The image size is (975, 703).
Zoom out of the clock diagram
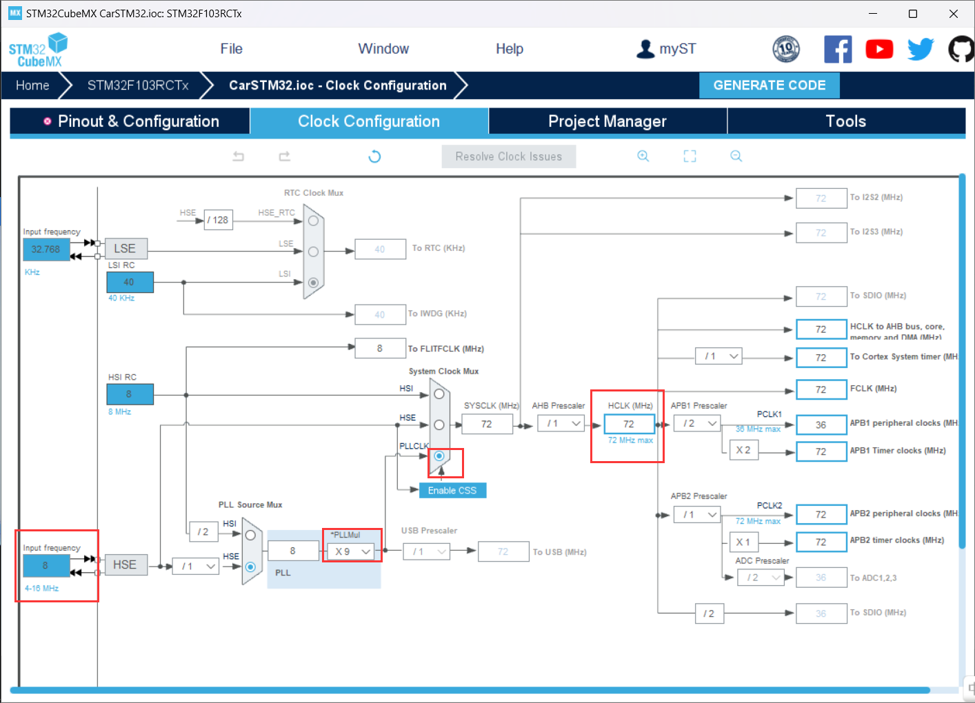736,156
